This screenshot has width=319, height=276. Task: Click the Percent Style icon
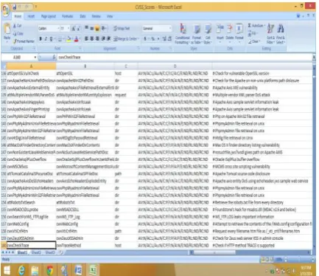click(x=153, y=39)
